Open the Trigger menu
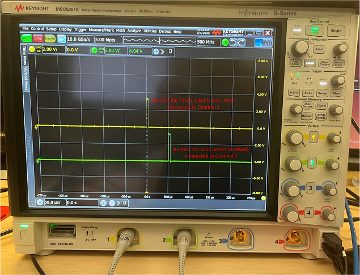The image size is (360, 275). click(x=81, y=31)
